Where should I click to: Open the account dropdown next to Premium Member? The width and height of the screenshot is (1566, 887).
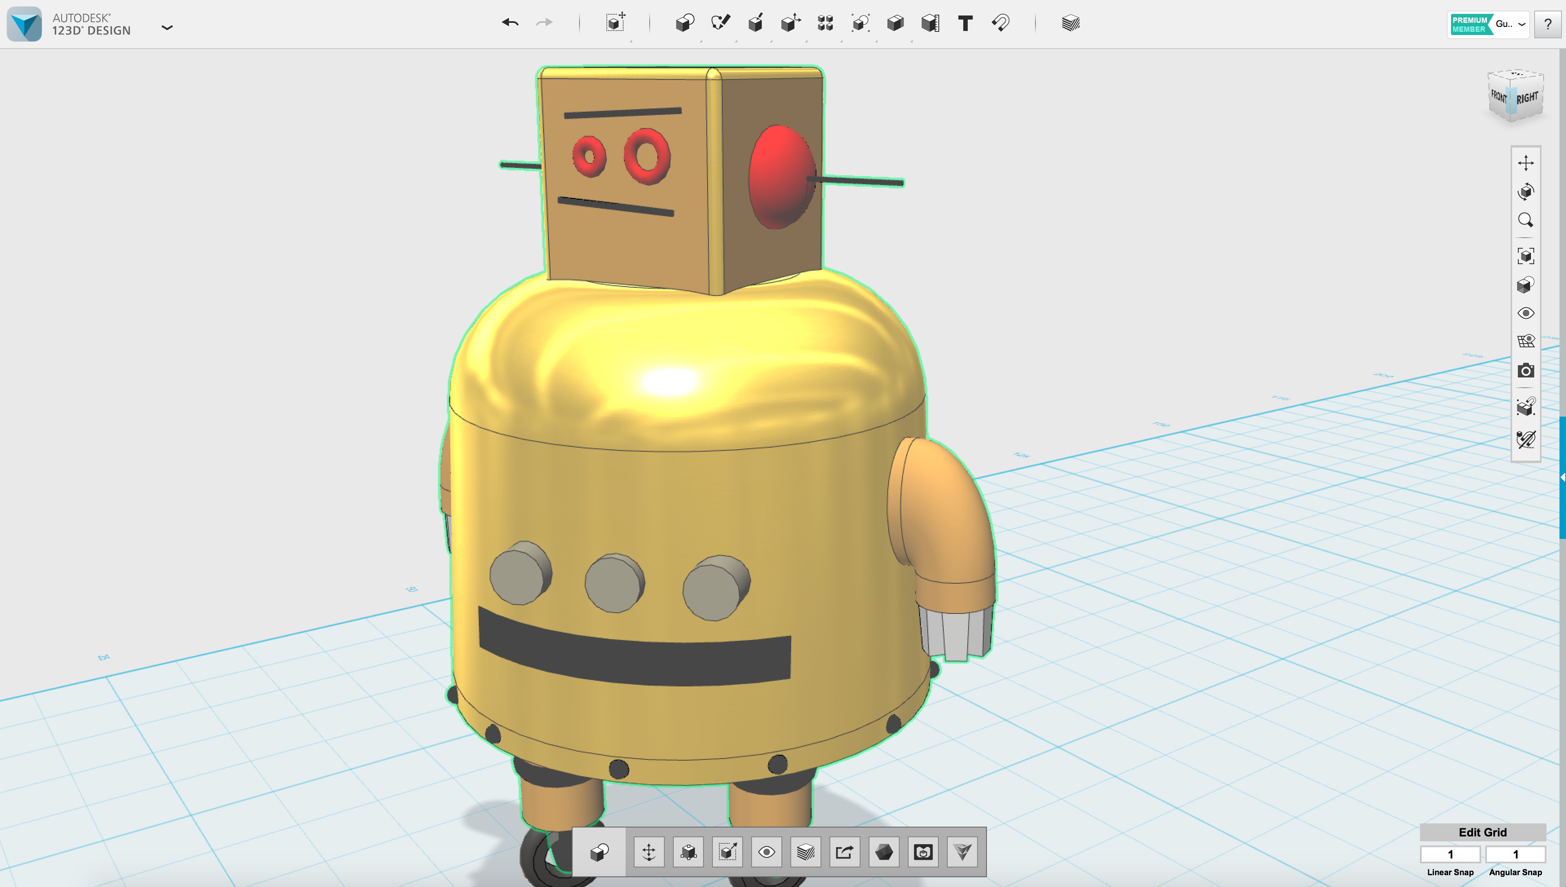(x=1522, y=24)
